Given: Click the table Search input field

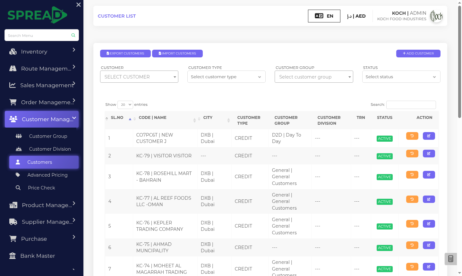Looking at the screenshot, I should (x=411, y=105).
